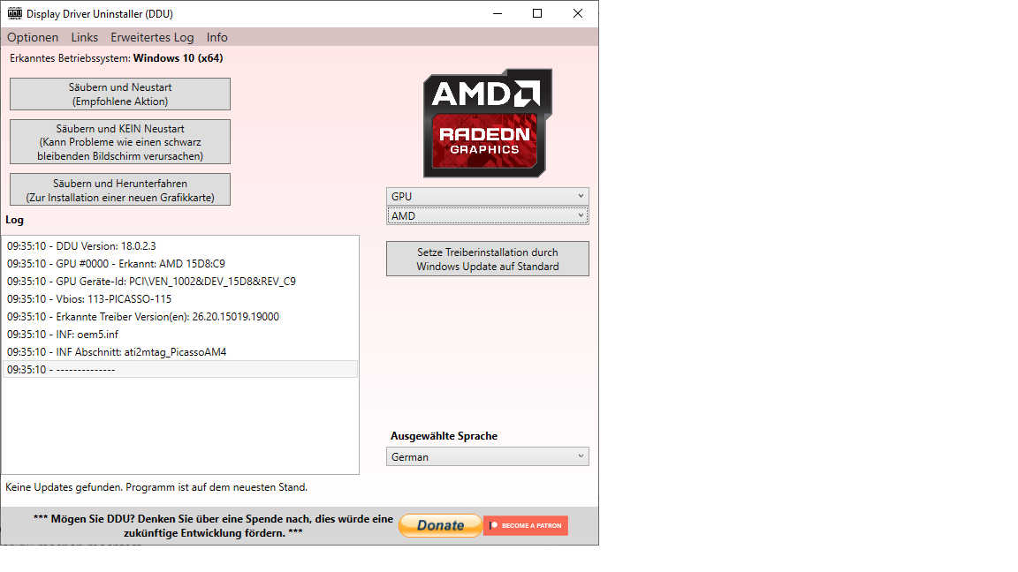This screenshot has height=572, width=1018.
Task: Select log line 'Vbios: 113-PICASSO-115'
Action: tap(180, 299)
